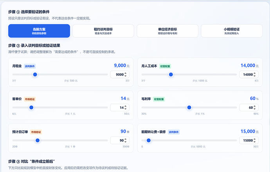This screenshot has height=172, width=270.
Task: Focus the 前期转让费+装修 input showing 15000
Action: tap(249, 140)
